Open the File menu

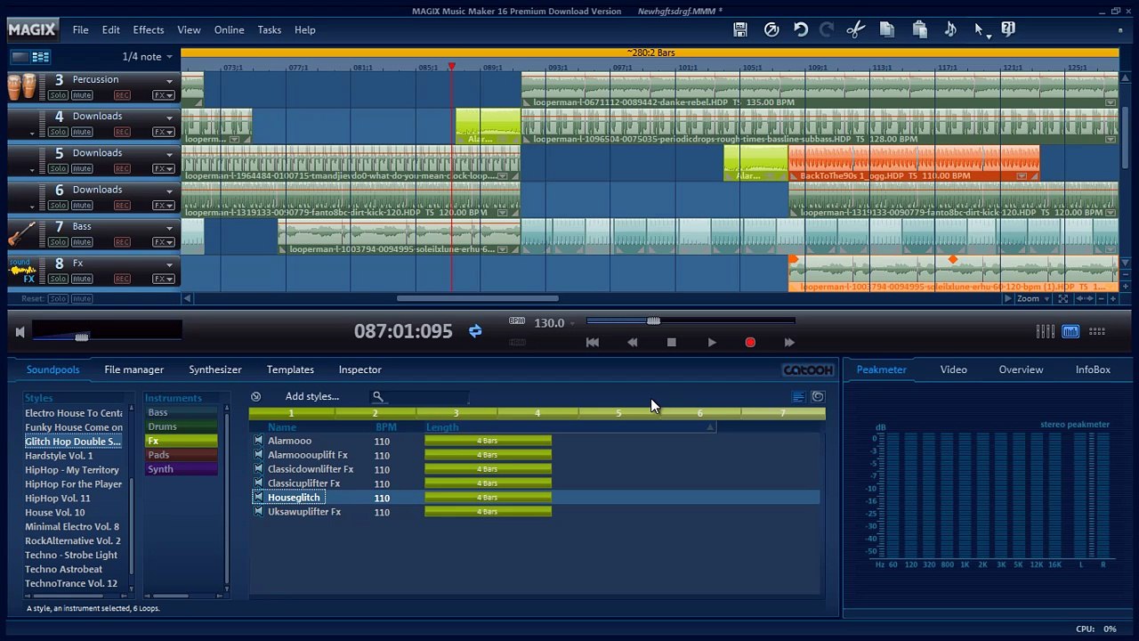80,29
